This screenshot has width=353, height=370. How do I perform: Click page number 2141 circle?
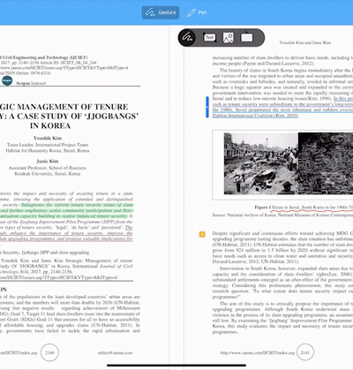click(x=305, y=352)
